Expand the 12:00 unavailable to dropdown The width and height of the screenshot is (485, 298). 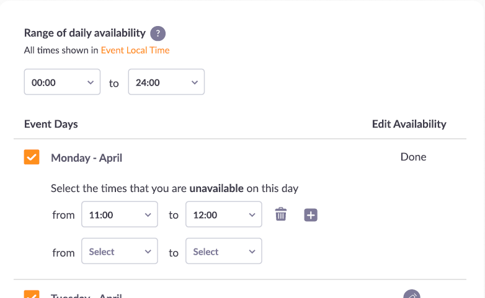click(x=224, y=215)
